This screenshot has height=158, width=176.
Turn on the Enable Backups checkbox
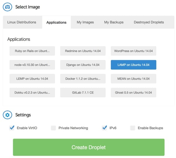click(133, 128)
